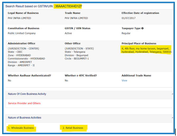The image size is (177, 136).
Task: Collapse the Nature Of Core Business Activity section
Action: pos(172,94)
